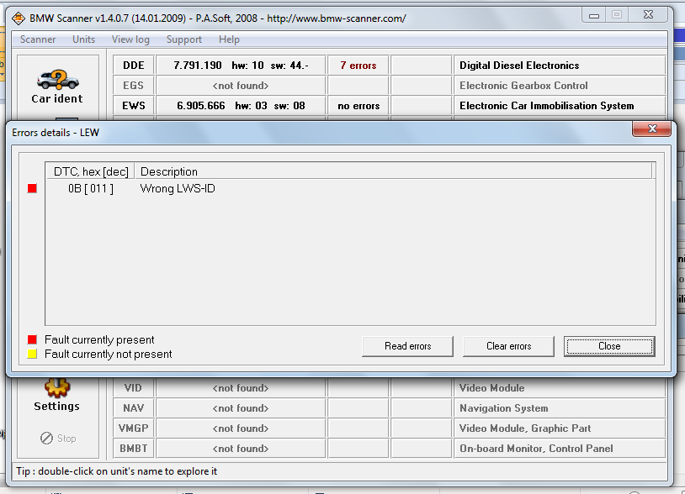This screenshot has height=494, width=685.
Task: Click the yellow 'Fault currently not present' swatch
Action: tap(32, 354)
